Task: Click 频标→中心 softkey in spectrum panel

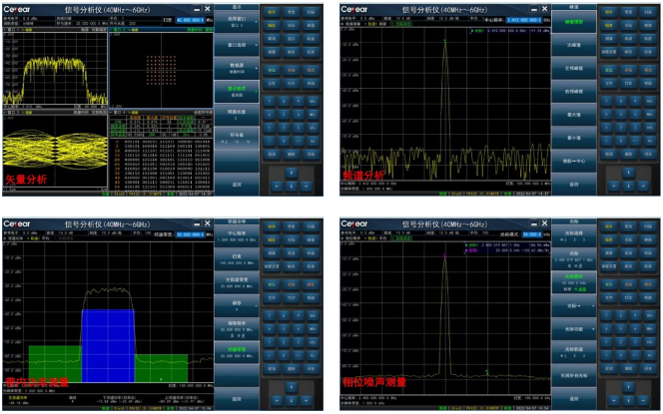Action: coord(575,160)
